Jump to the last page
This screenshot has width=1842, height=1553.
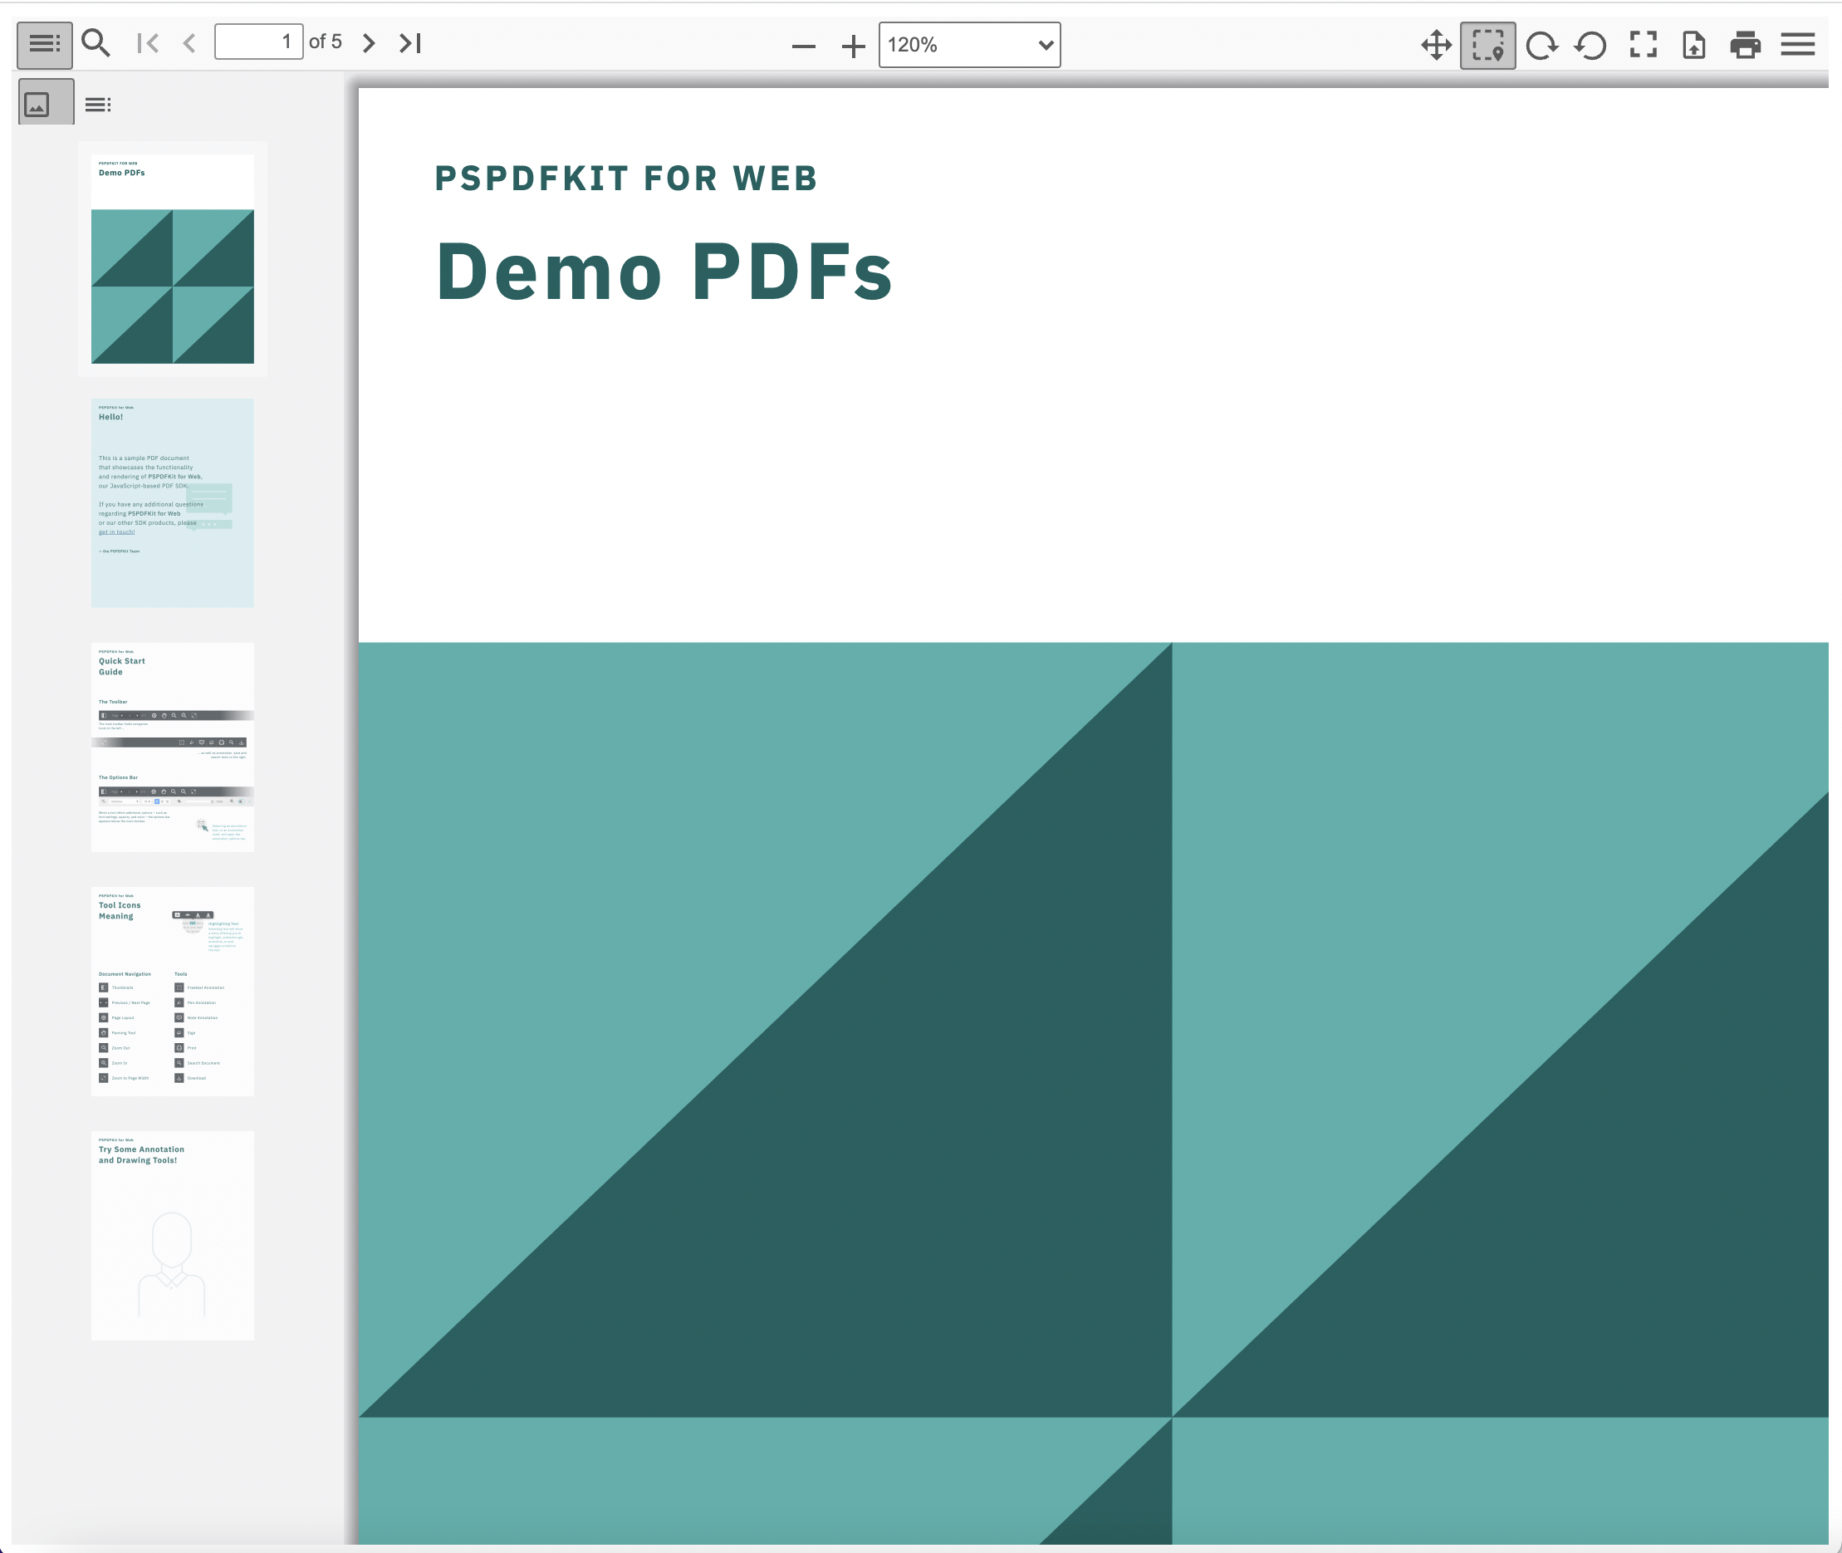pyautogui.click(x=409, y=42)
